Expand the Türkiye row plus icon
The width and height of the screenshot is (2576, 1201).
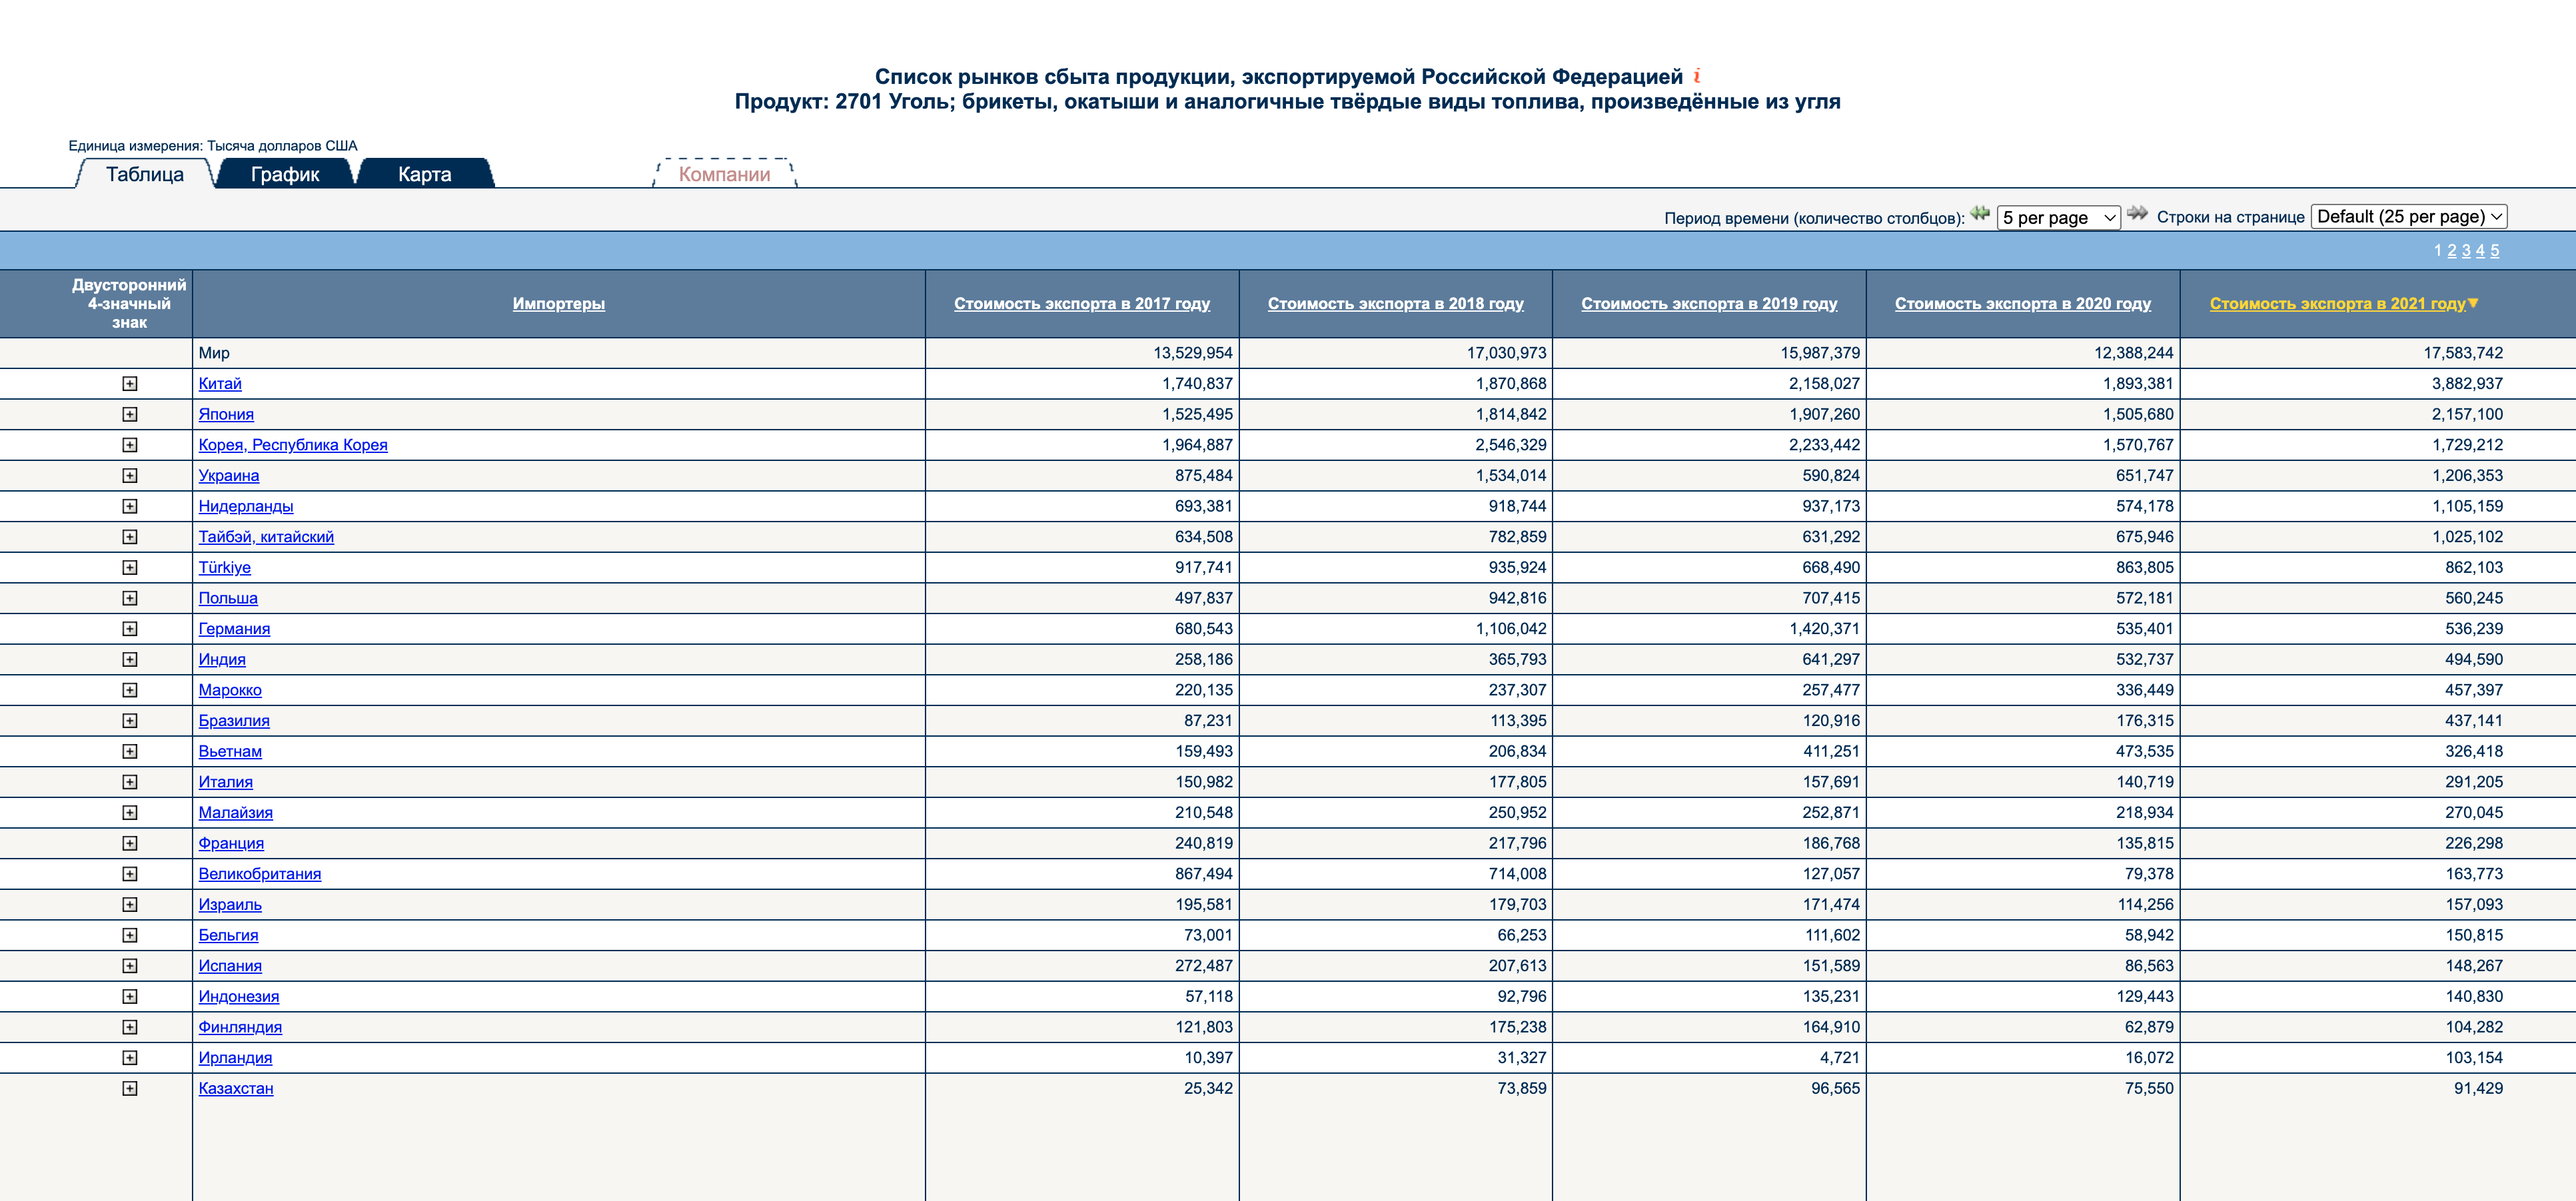pyautogui.click(x=130, y=568)
